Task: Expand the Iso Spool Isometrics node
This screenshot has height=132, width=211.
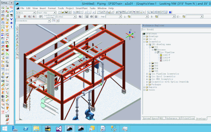Action: pyautogui.click(x=147, y=76)
